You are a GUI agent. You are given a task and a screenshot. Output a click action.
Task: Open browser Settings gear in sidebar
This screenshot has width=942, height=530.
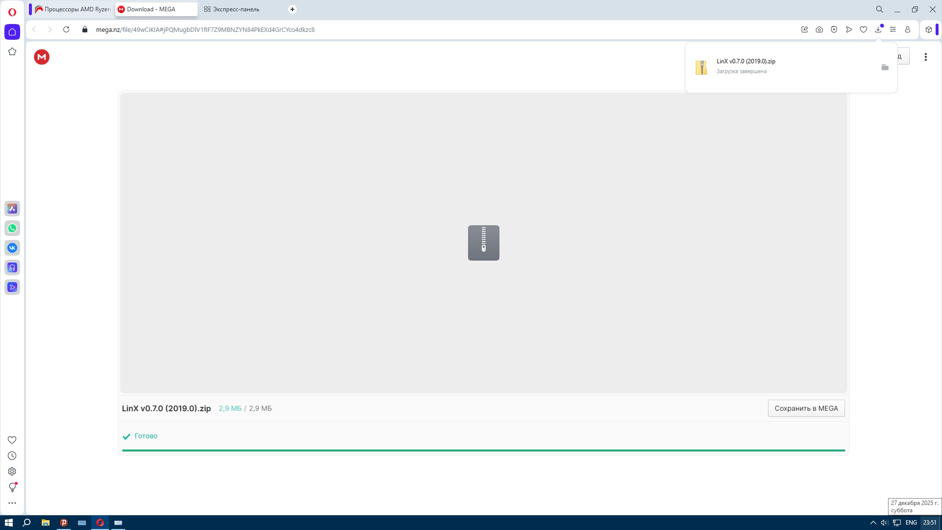[12, 471]
